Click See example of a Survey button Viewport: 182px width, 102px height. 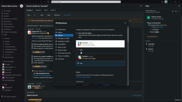[x=39, y=67]
